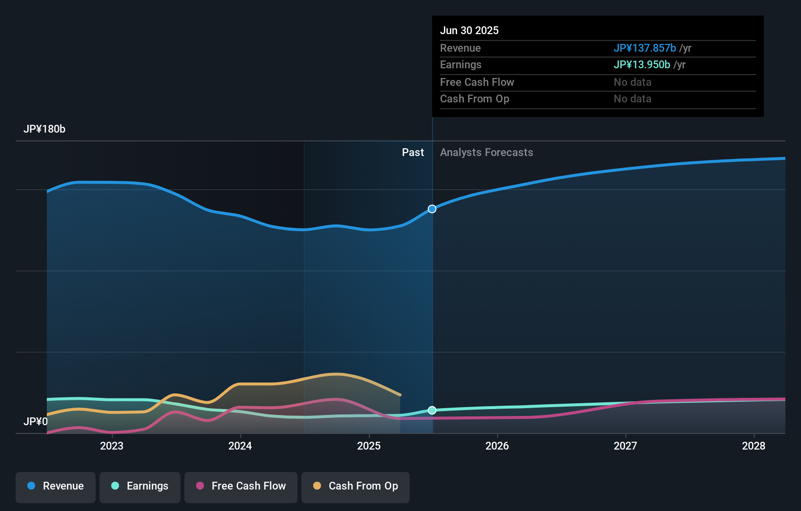Toggle the Earnings series visibility

(140, 486)
